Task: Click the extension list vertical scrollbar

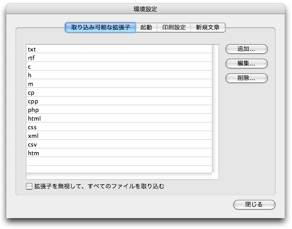Action: (x=215, y=109)
